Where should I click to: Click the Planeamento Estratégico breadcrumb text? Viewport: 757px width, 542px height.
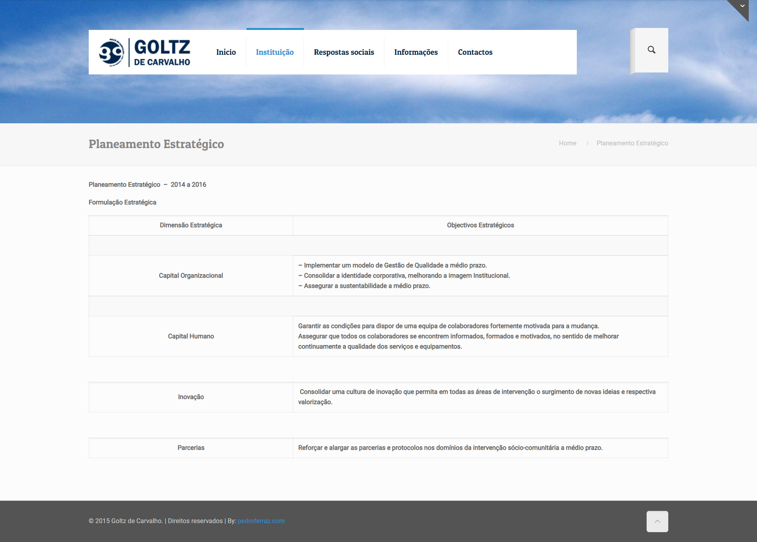632,143
